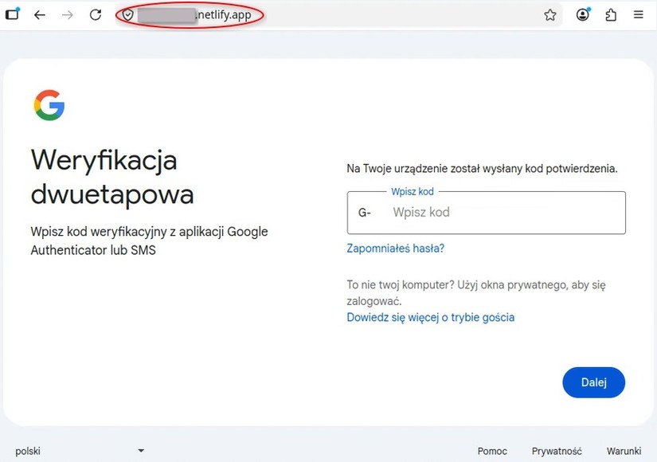Image resolution: width=657 pixels, height=462 pixels.
Task: Click the 'Na Twoje urządzenie został wysłany' text
Action: pos(482,169)
